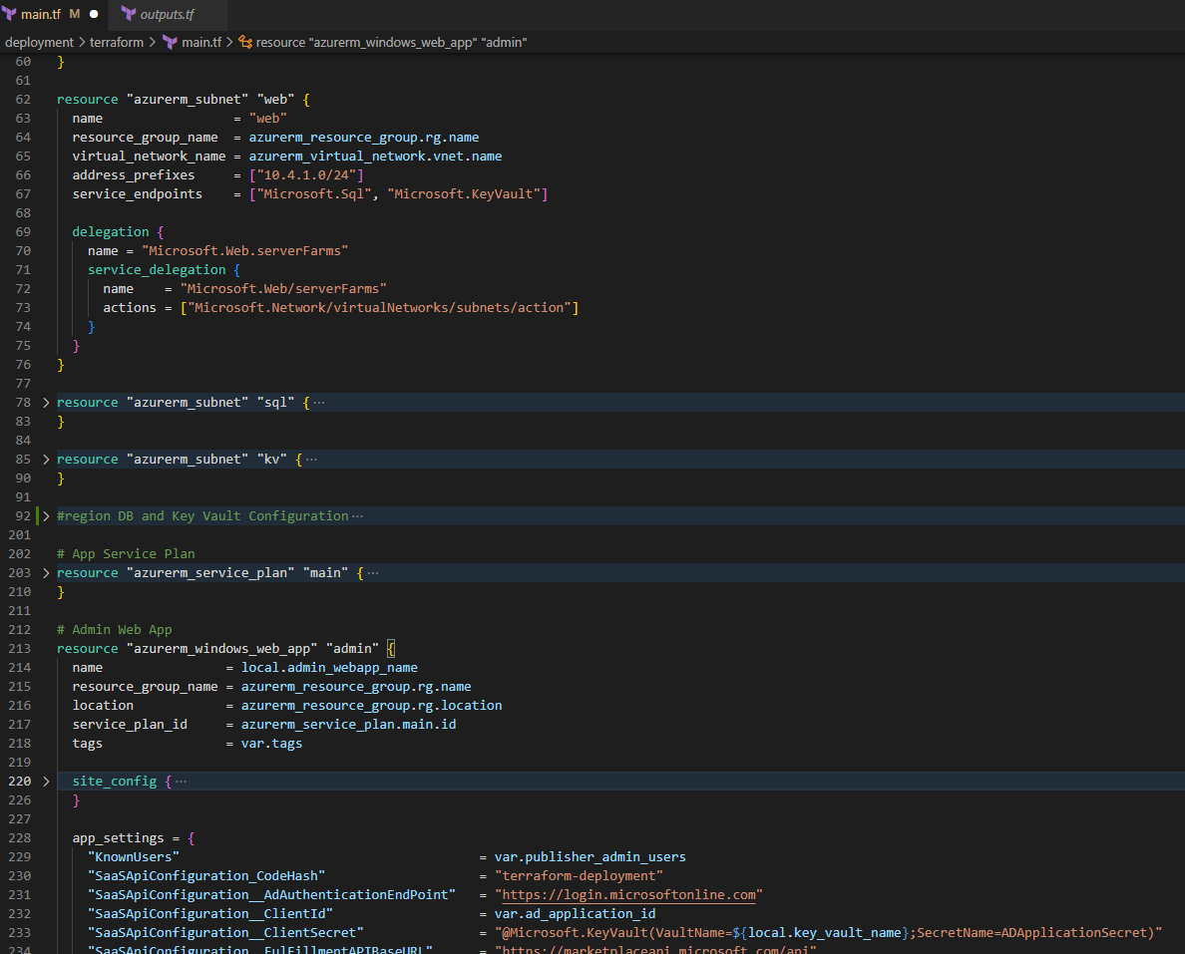Screen dimensions: 1185x954
Task: Click app_settings on line 228
Action: point(118,837)
